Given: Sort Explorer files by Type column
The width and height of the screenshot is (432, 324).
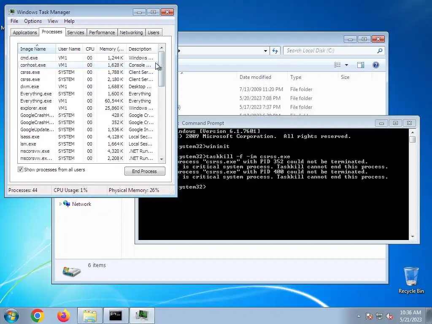Looking at the screenshot, I should click(x=313, y=77).
